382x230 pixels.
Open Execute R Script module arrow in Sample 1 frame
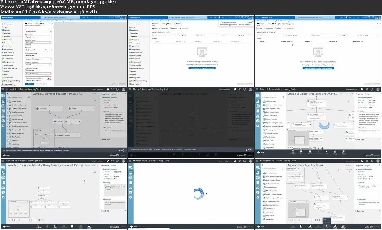(79, 122)
